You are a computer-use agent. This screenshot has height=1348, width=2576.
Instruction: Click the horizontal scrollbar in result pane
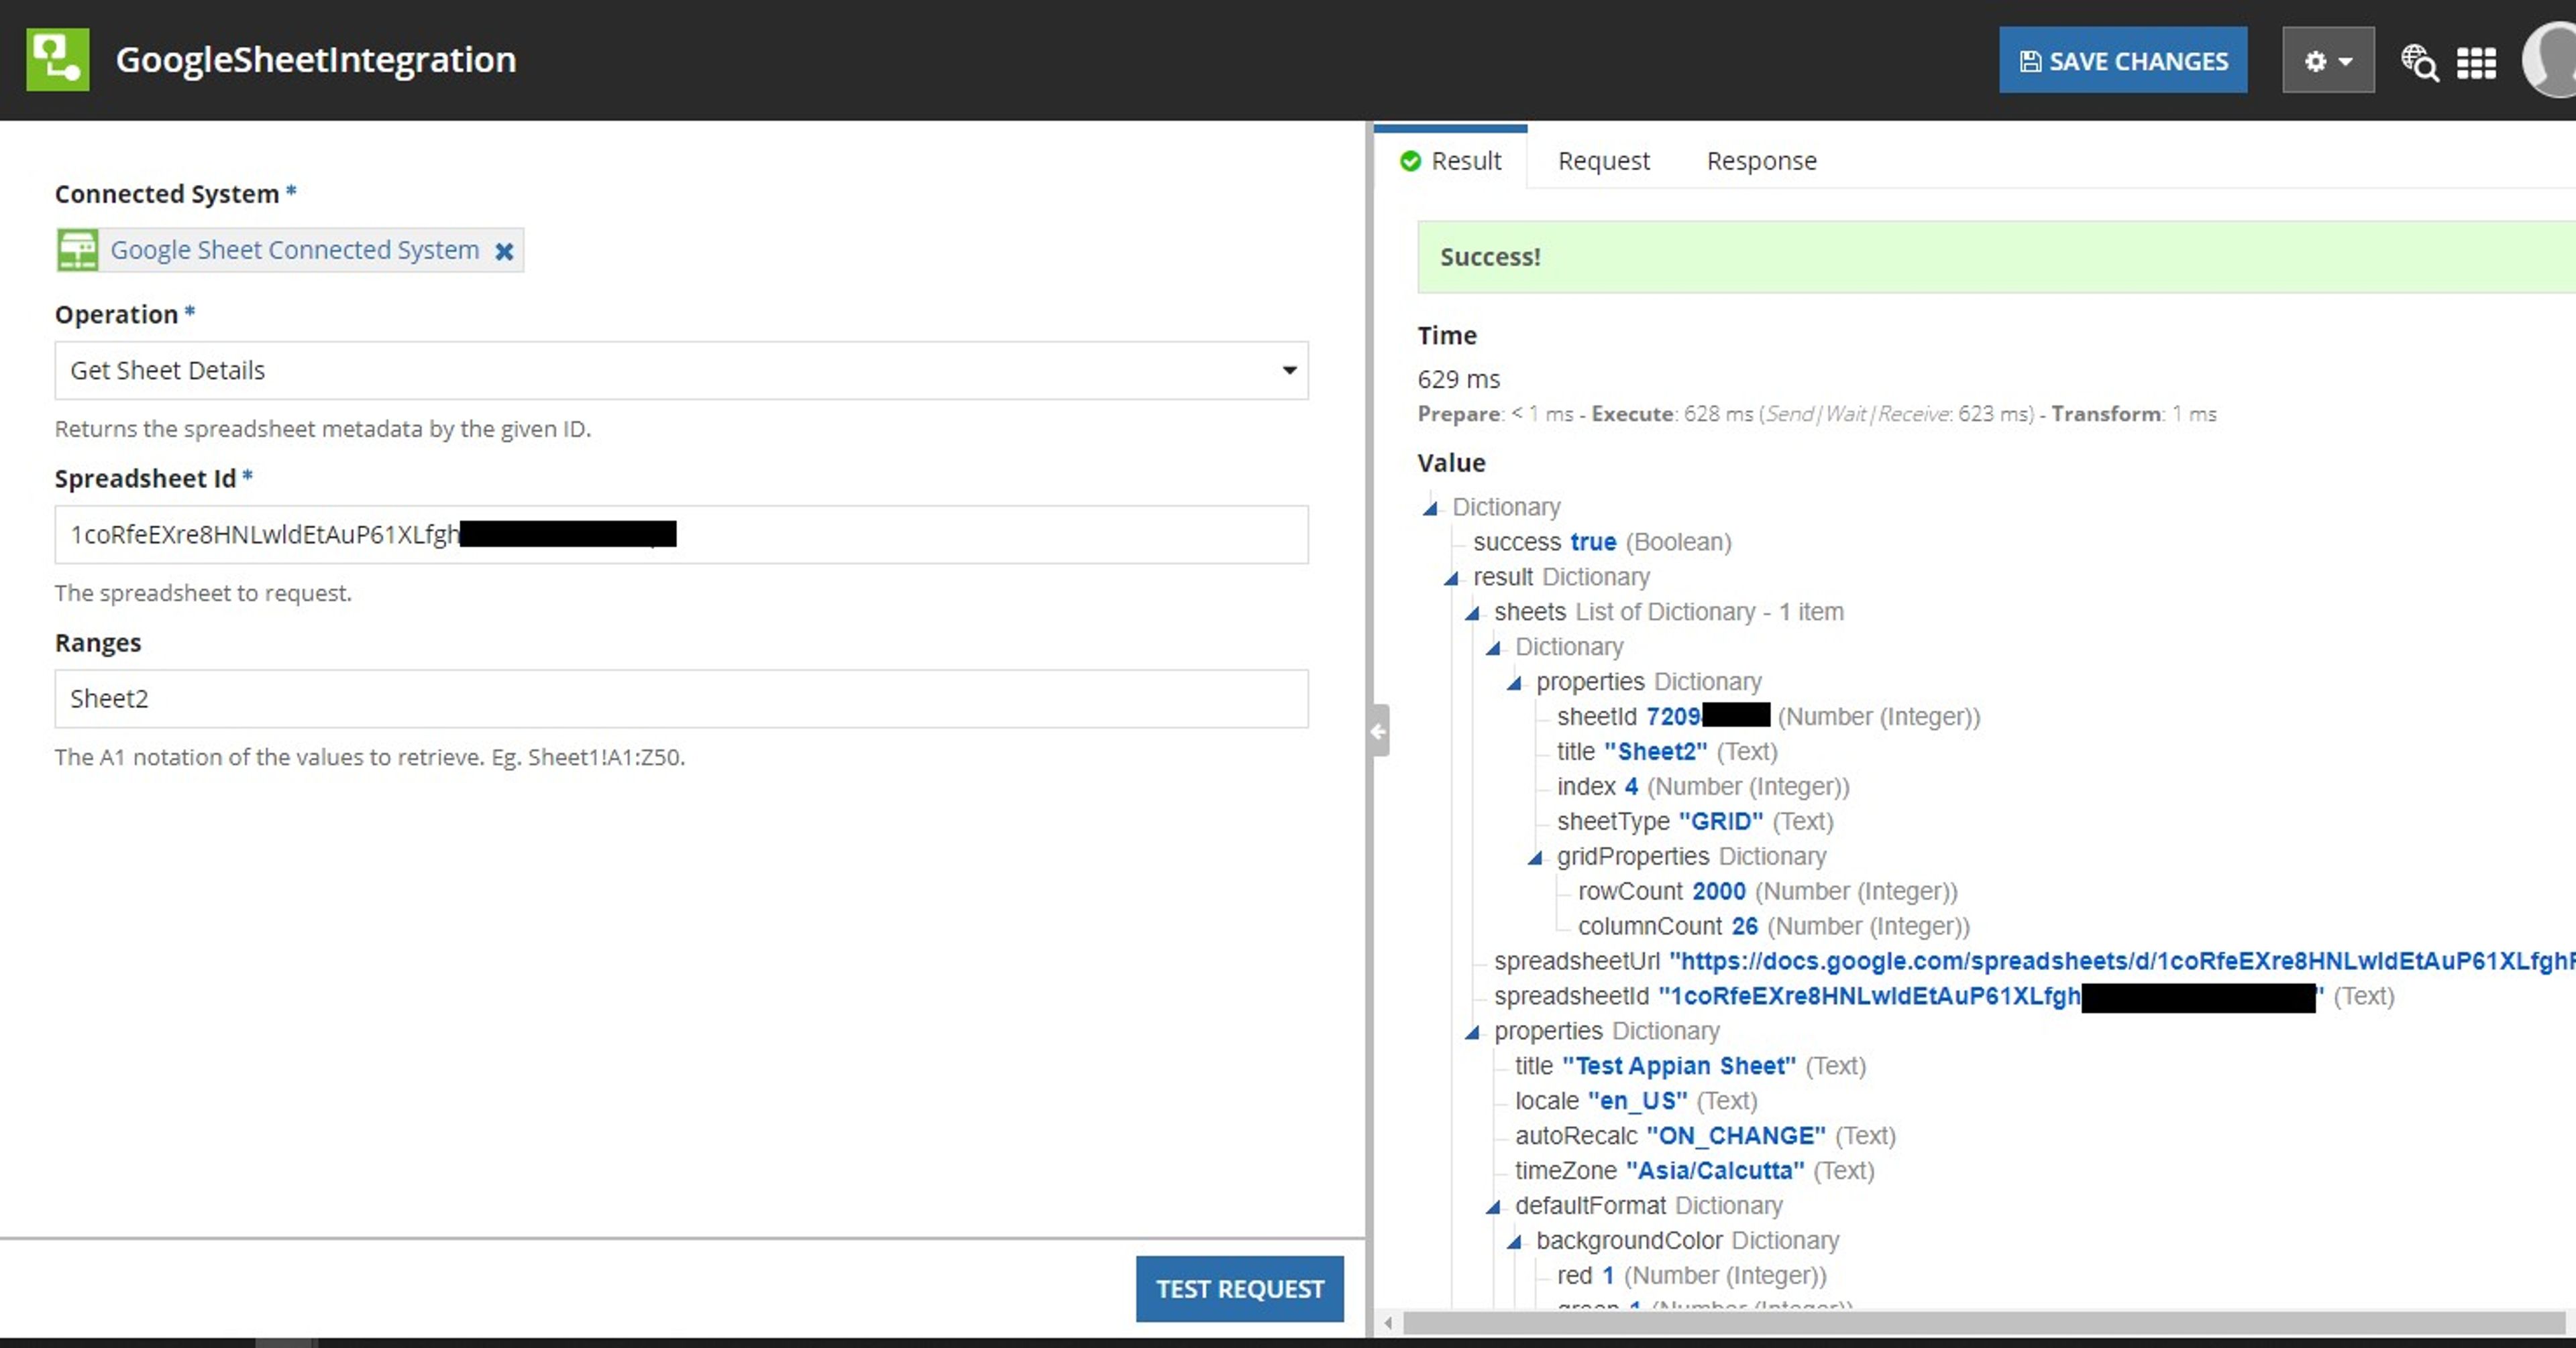coord(1983,1323)
